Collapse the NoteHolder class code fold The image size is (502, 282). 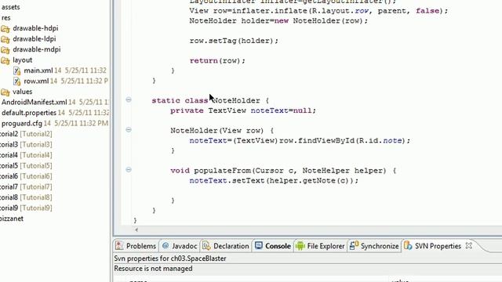129,99
